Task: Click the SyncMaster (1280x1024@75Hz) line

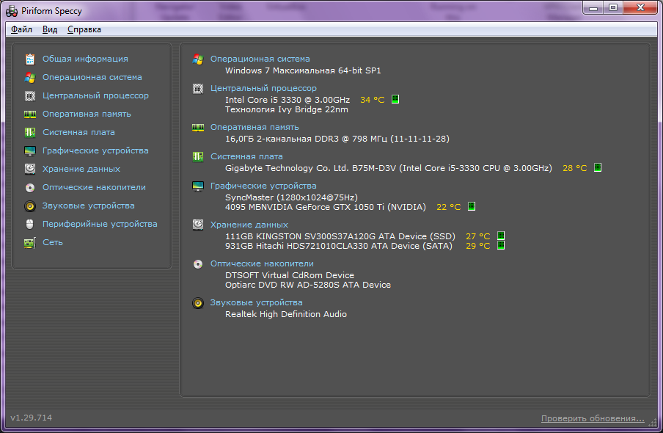Action: point(291,197)
